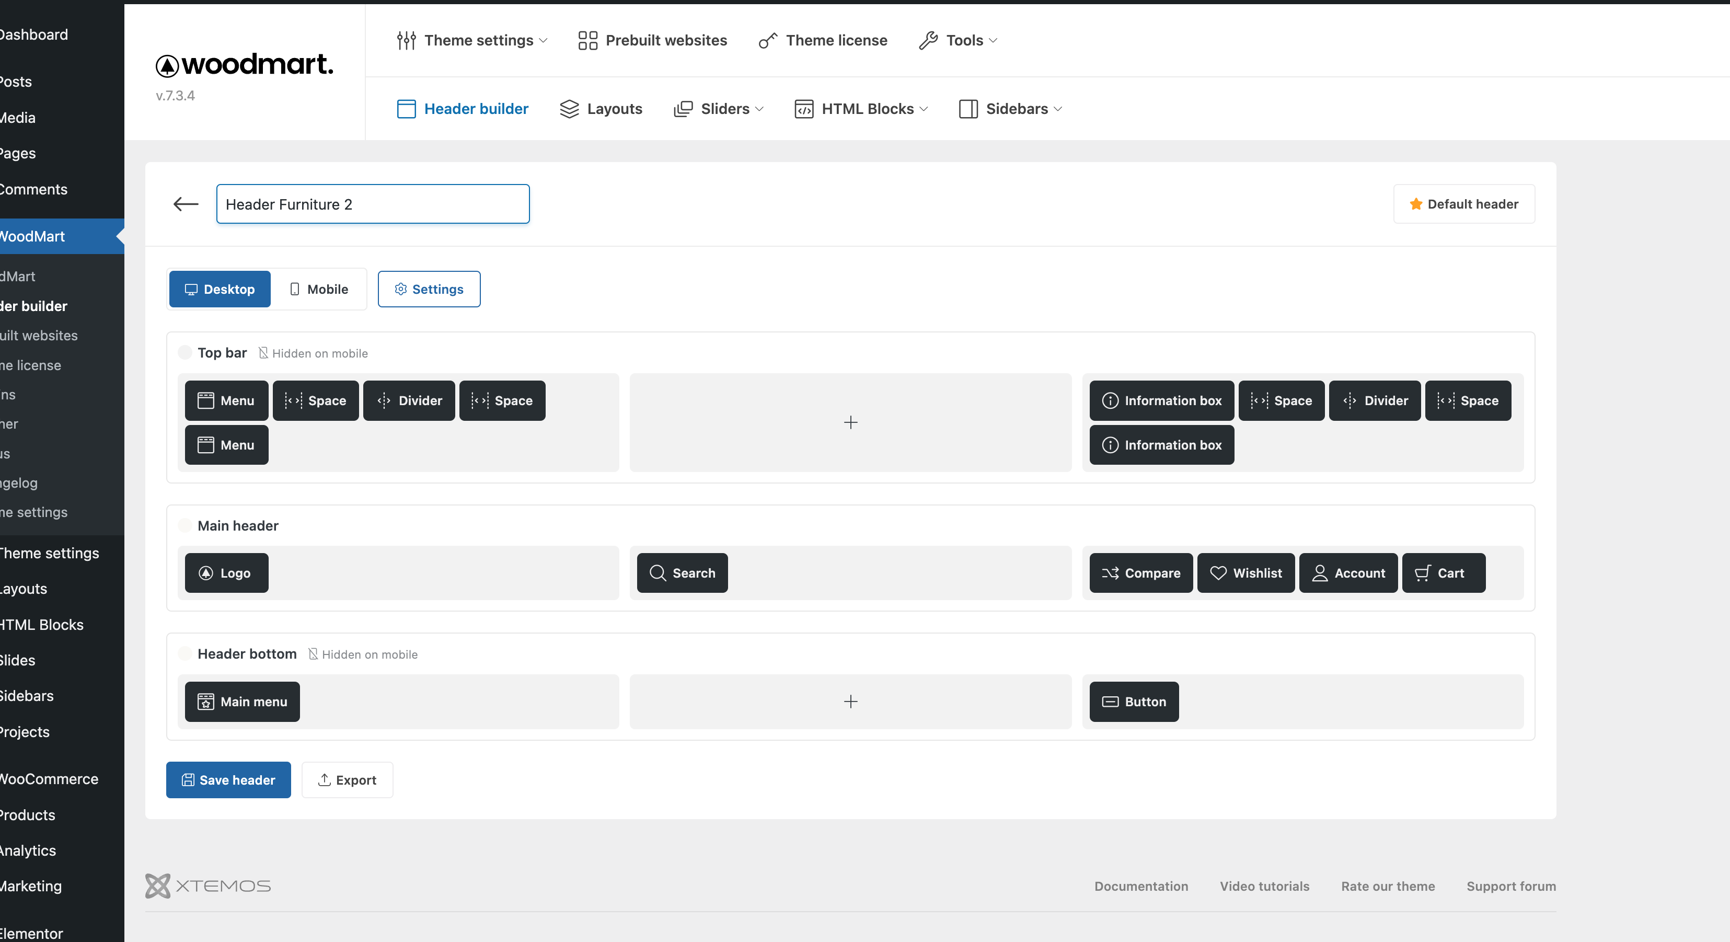Click the Header Furniture 2 name field
This screenshot has height=942, width=1730.
pyautogui.click(x=373, y=204)
